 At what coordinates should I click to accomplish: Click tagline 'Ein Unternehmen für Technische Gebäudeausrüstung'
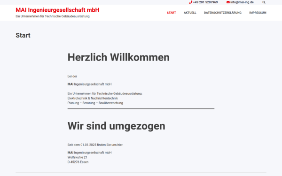53,16
